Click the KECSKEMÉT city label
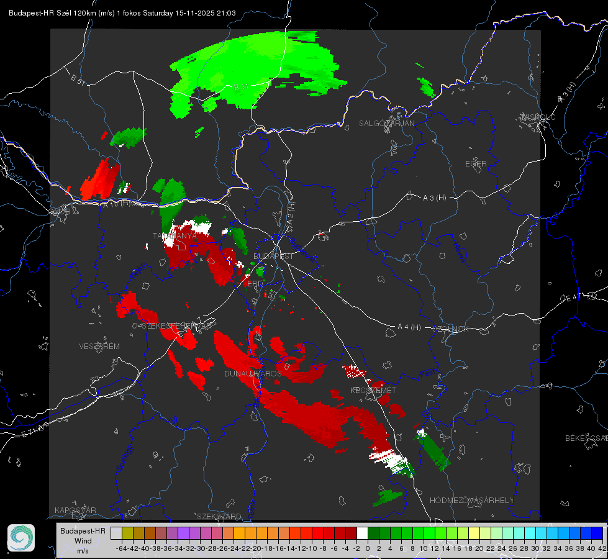This screenshot has height=559, width=608. (x=373, y=390)
